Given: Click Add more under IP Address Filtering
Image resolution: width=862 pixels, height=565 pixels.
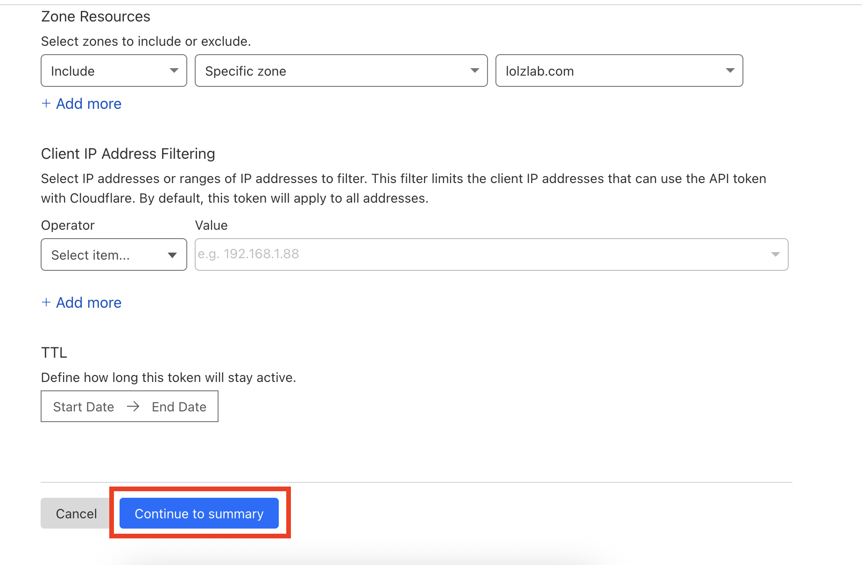Looking at the screenshot, I should coord(82,303).
